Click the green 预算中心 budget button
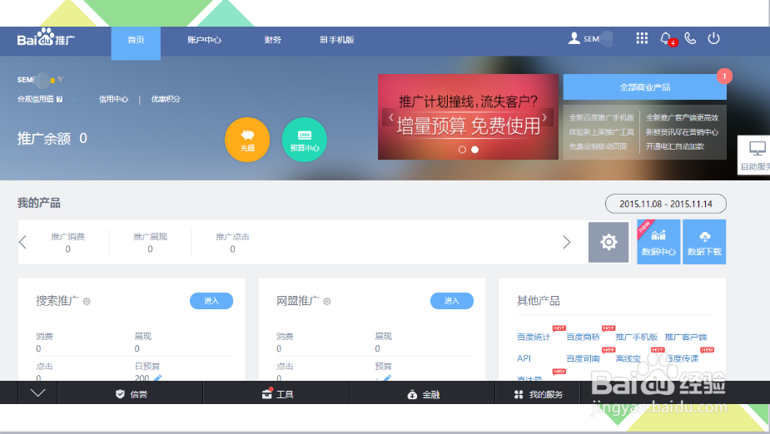The image size is (770, 434). [x=305, y=140]
